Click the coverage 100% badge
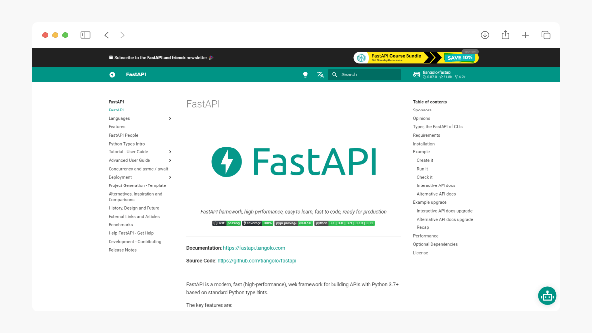This screenshot has height=333, width=592. 258,223
